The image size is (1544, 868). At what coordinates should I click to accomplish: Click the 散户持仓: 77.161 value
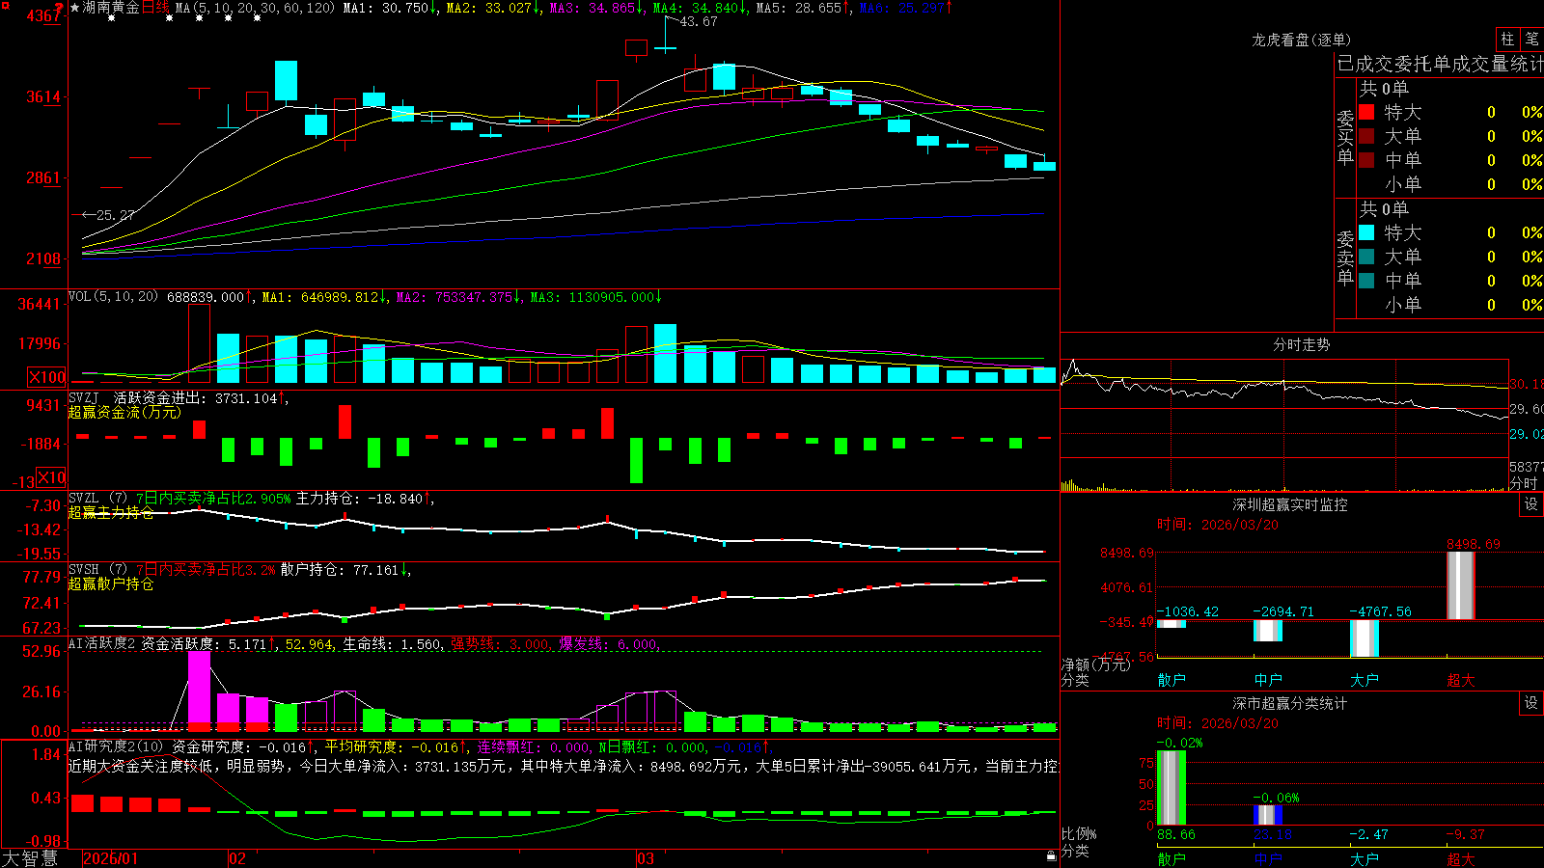pos(340,570)
